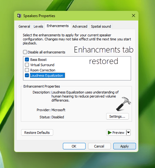The height and width of the screenshot is (168, 155).
Task: Open the Preview dropdown arrow
Action: (x=128, y=133)
